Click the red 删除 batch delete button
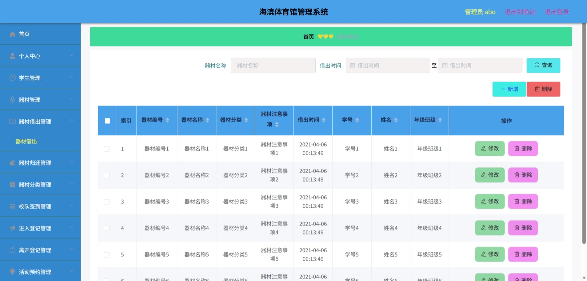The width and height of the screenshot is (587, 281). tap(543, 89)
